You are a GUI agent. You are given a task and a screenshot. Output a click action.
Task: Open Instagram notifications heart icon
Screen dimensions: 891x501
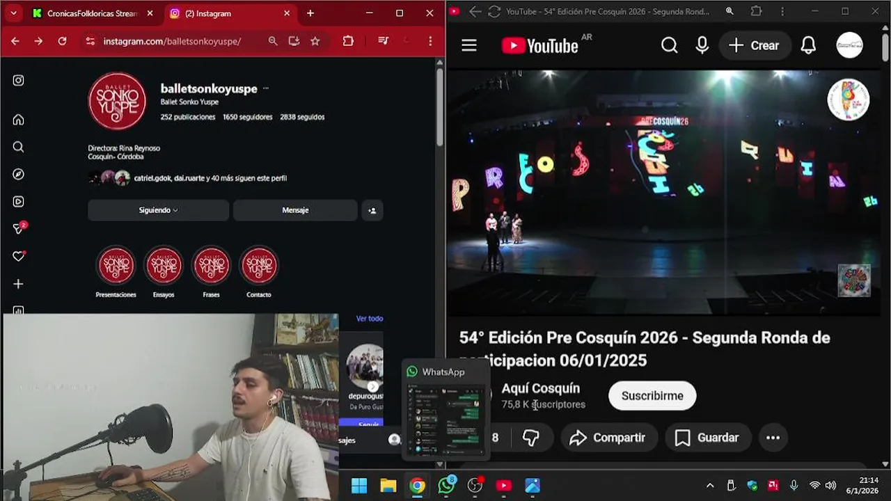(19, 256)
